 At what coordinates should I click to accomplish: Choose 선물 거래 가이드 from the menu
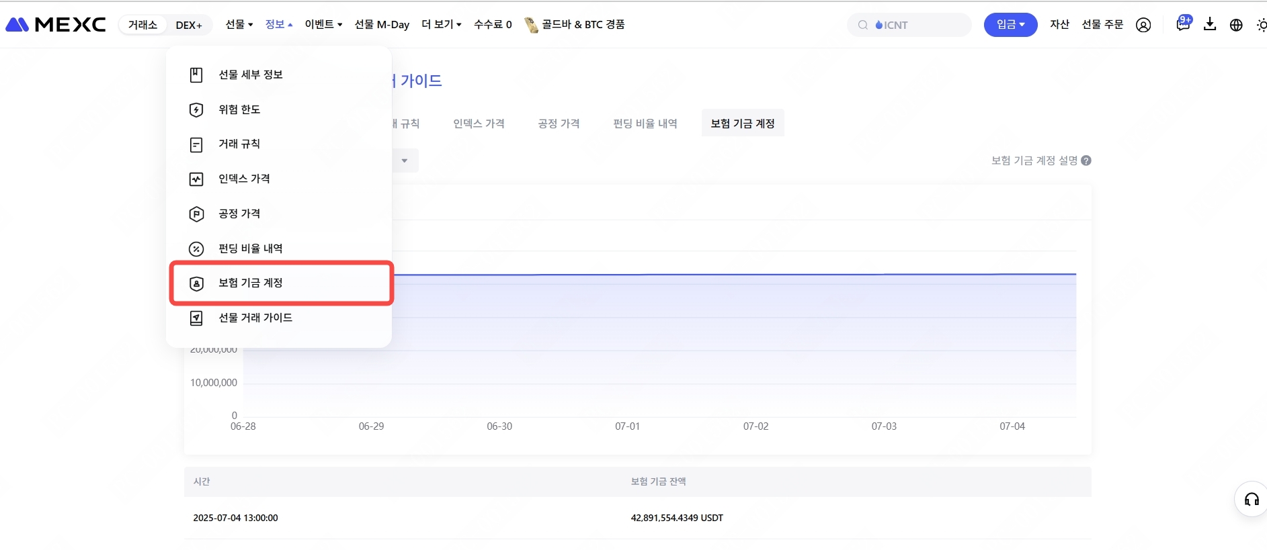(255, 318)
